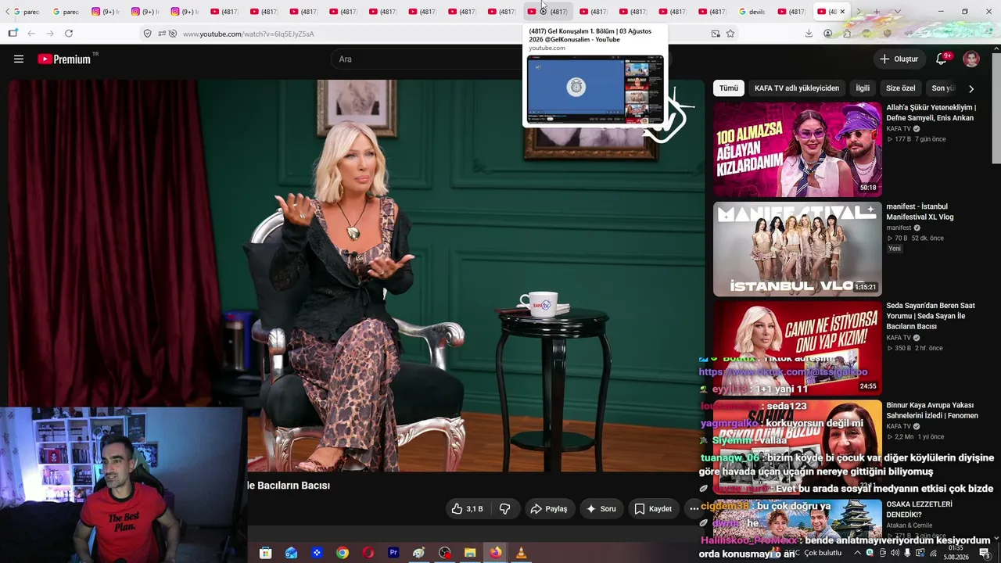Reload the page in the browser

click(x=69, y=34)
